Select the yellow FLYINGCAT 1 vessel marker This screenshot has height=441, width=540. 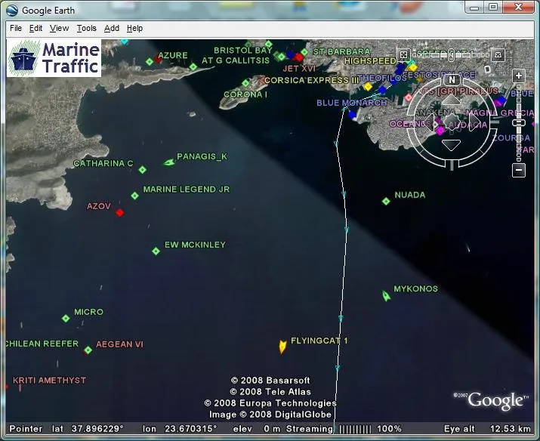click(282, 347)
